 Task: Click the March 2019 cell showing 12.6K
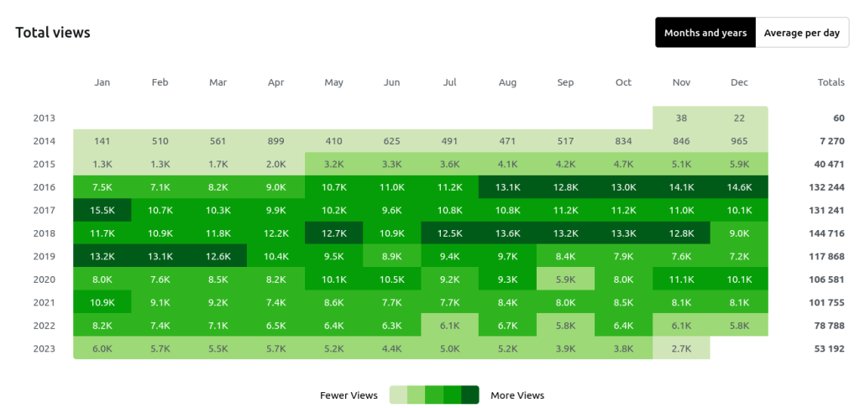click(218, 256)
